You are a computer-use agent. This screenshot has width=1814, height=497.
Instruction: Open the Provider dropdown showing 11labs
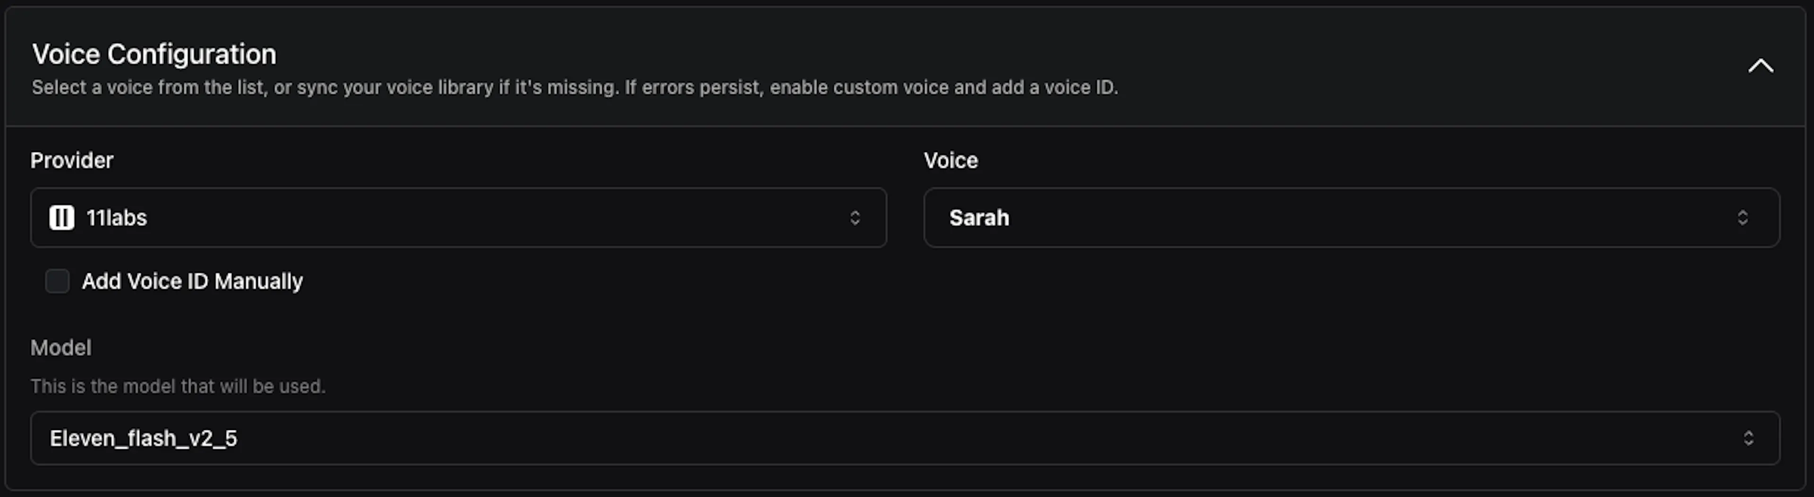[x=458, y=218]
